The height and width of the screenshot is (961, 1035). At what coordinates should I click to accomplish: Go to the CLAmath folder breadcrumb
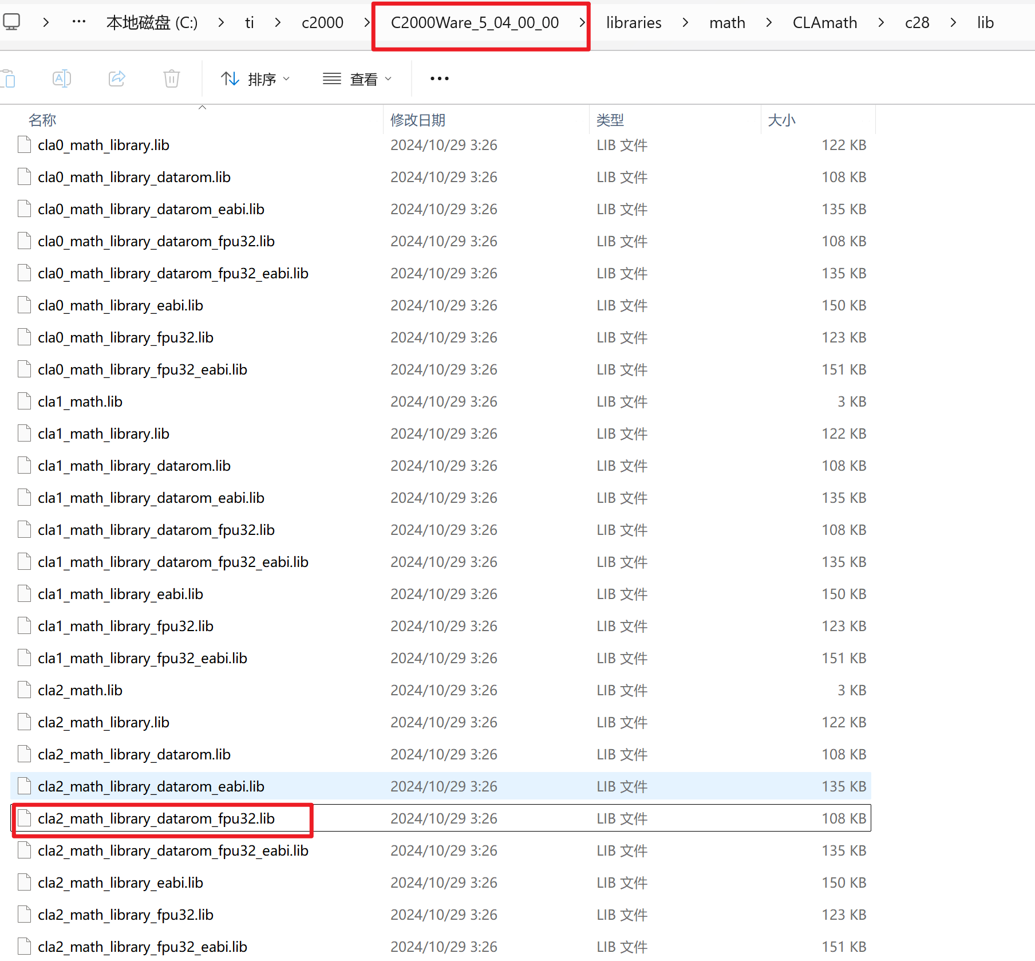coord(825,22)
